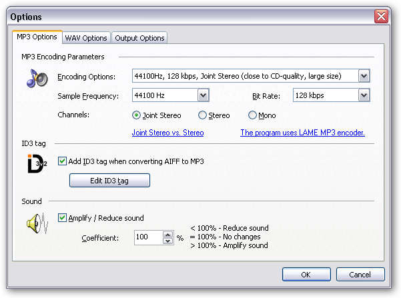The height and width of the screenshot is (298, 401).
Task: Click the '= 100% - No changes' text
Action: click(x=225, y=237)
